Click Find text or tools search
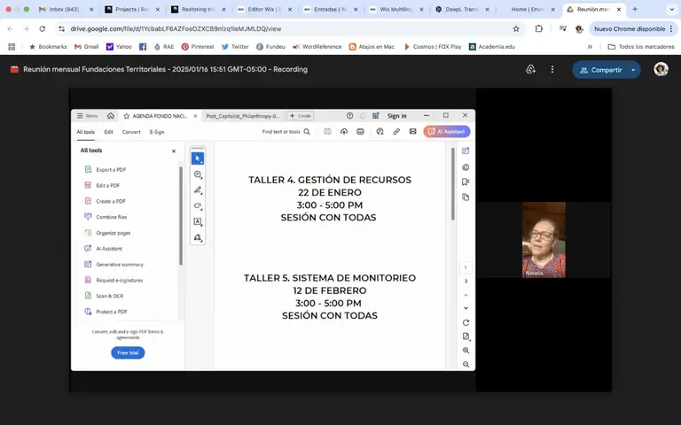 tap(286, 131)
